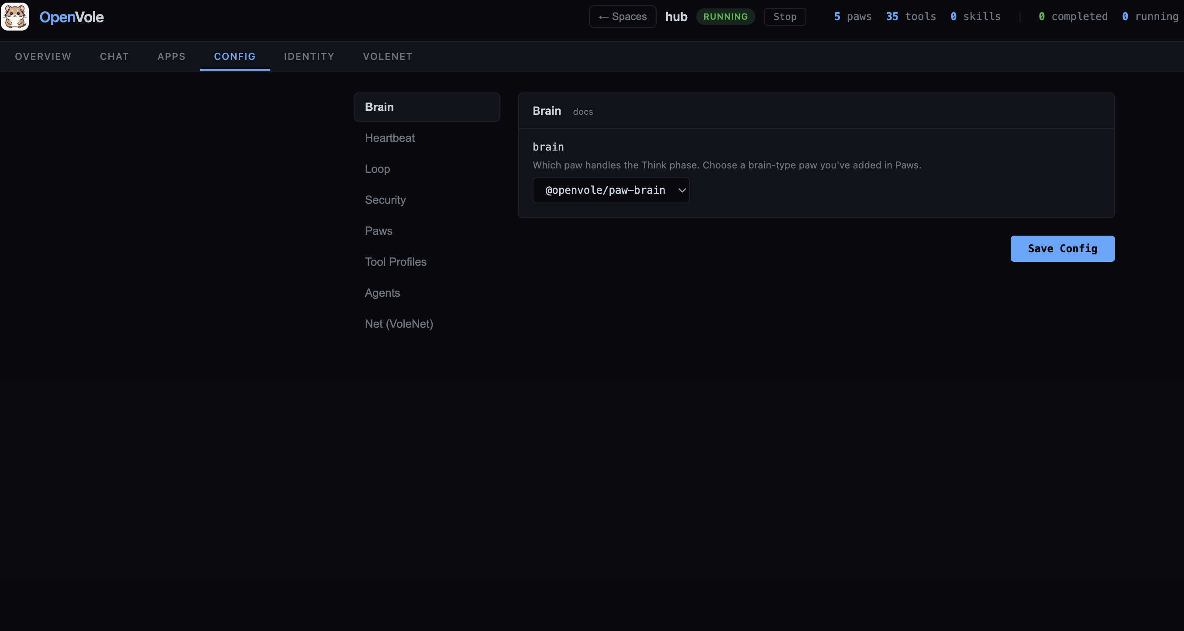This screenshot has height=631, width=1184.
Task: Click the 35 tools counter
Action: click(x=911, y=17)
